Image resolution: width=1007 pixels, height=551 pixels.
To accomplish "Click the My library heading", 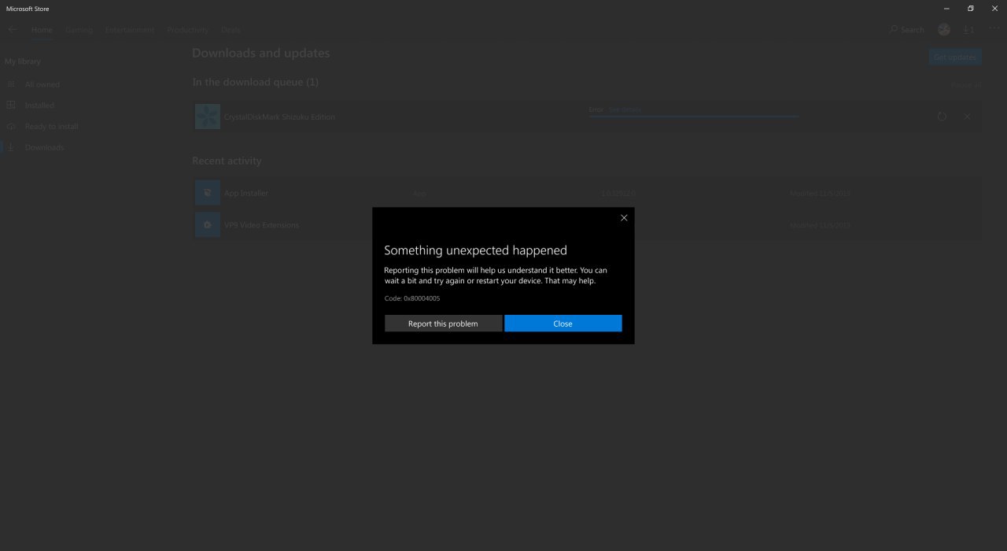I will pyautogui.click(x=23, y=61).
